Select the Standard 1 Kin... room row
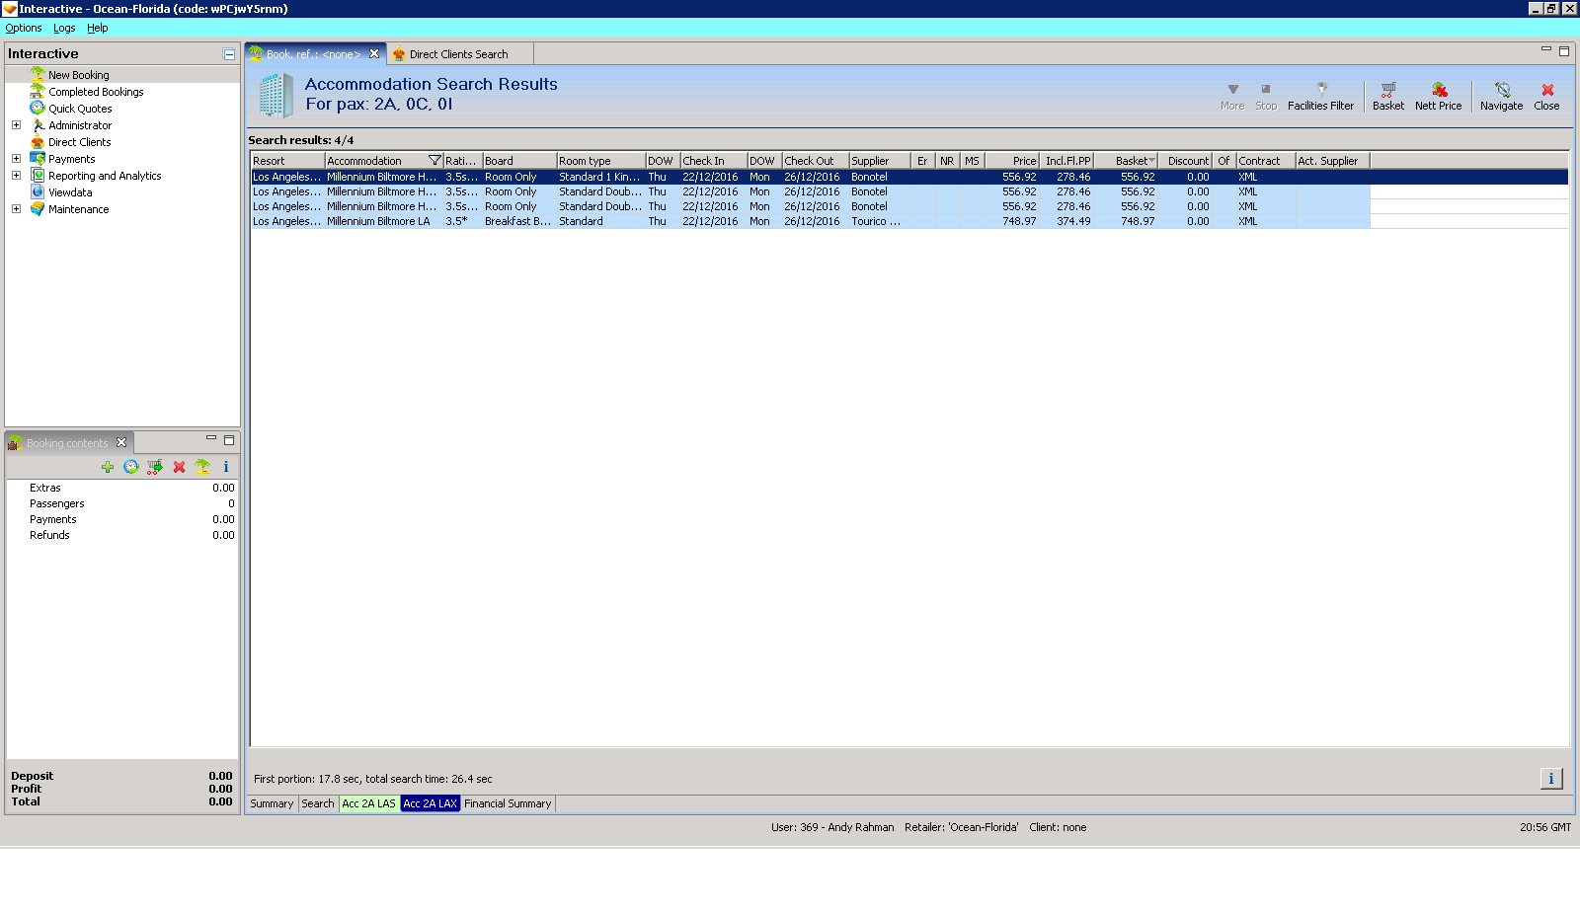 (x=909, y=177)
